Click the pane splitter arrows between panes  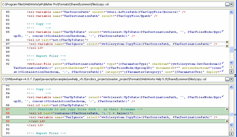[x=235, y=75]
